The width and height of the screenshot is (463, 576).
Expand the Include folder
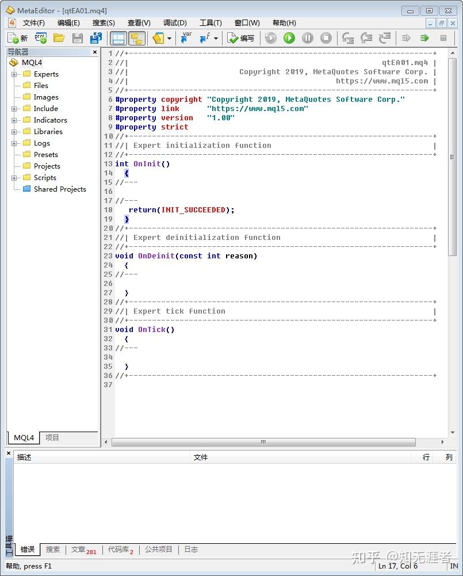coord(14,109)
